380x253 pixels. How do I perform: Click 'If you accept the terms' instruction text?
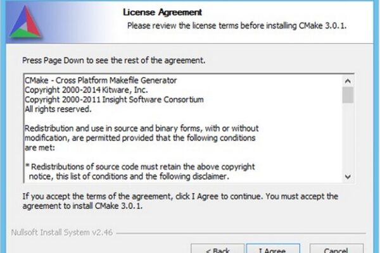180,201
